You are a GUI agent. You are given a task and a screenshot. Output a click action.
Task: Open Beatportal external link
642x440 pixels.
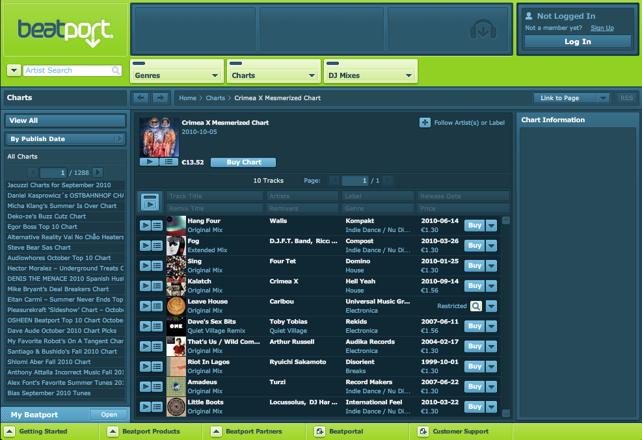tap(319, 432)
